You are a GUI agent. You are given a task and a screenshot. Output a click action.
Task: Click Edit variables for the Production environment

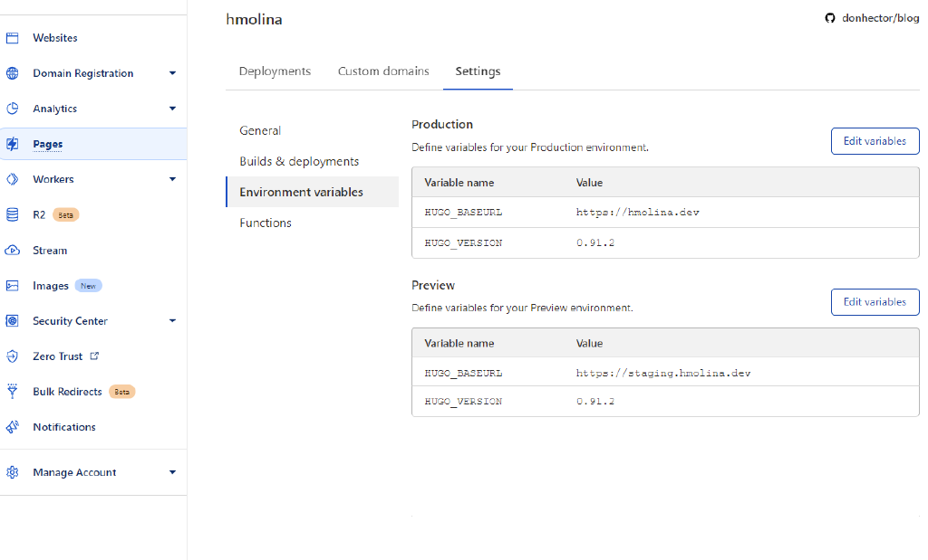pos(875,140)
